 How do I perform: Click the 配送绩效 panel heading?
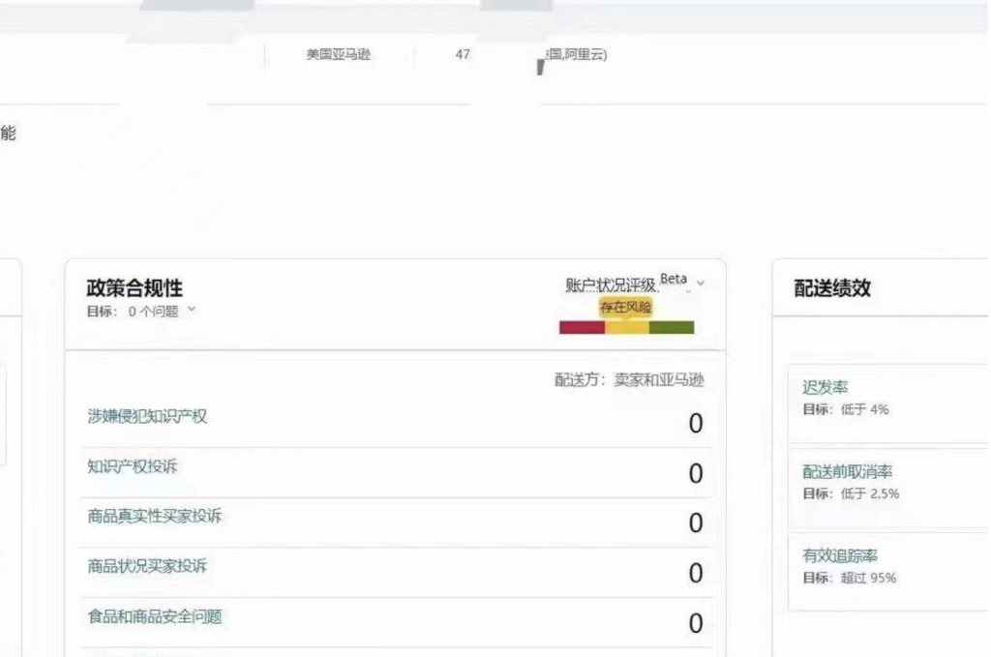[832, 288]
